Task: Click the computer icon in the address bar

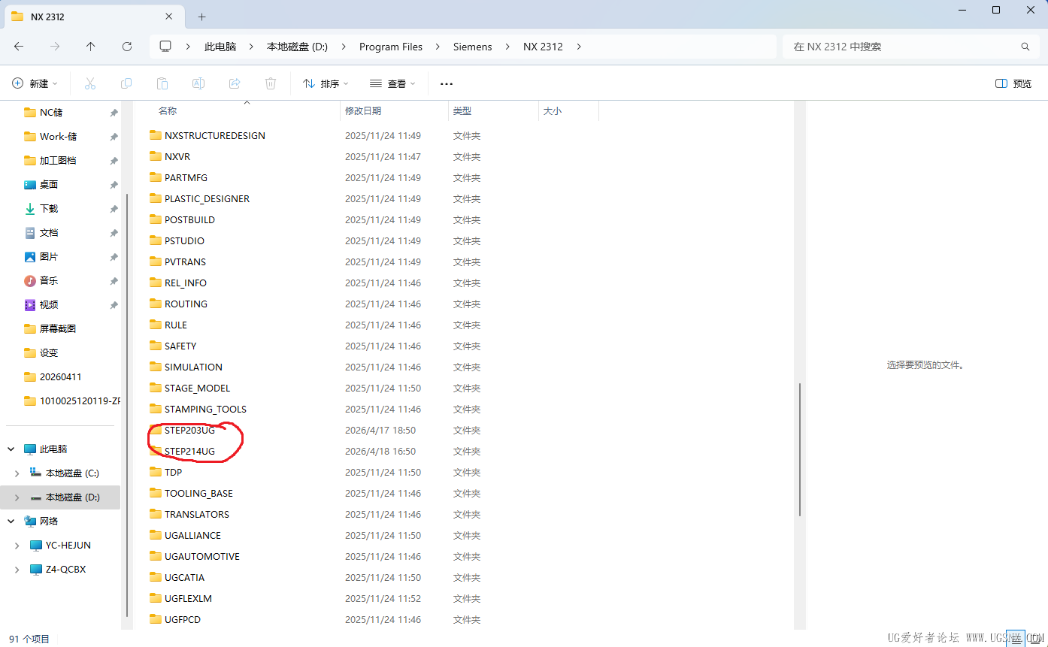Action: coord(165,47)
